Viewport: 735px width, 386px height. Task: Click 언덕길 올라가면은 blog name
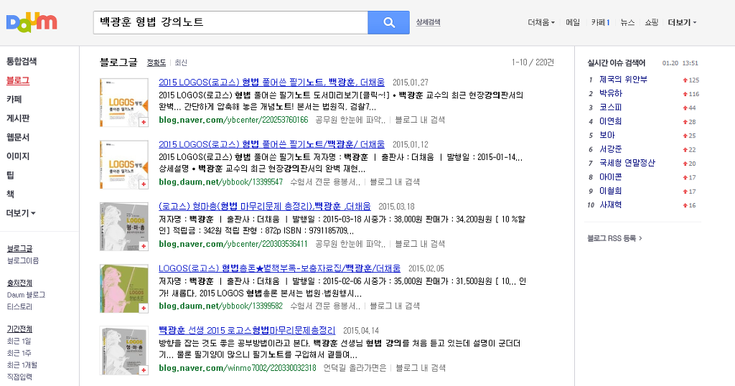pyautogui.click(x=355, y=368)
